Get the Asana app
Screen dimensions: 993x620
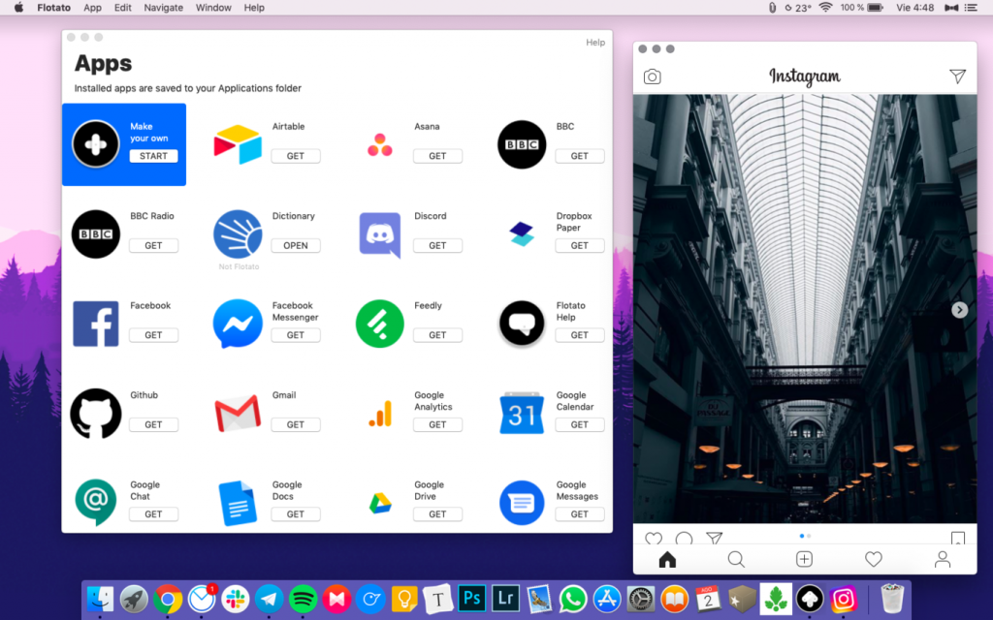point(437,156)
